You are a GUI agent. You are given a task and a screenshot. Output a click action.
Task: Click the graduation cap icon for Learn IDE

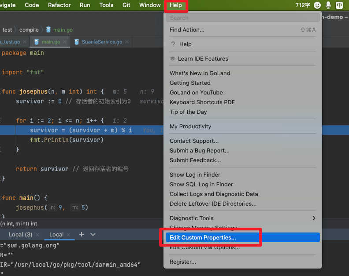[x=172, y=58]
